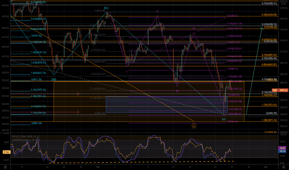
Task: Toggle the A auto-scale button
Action: [x=283, y=167]
